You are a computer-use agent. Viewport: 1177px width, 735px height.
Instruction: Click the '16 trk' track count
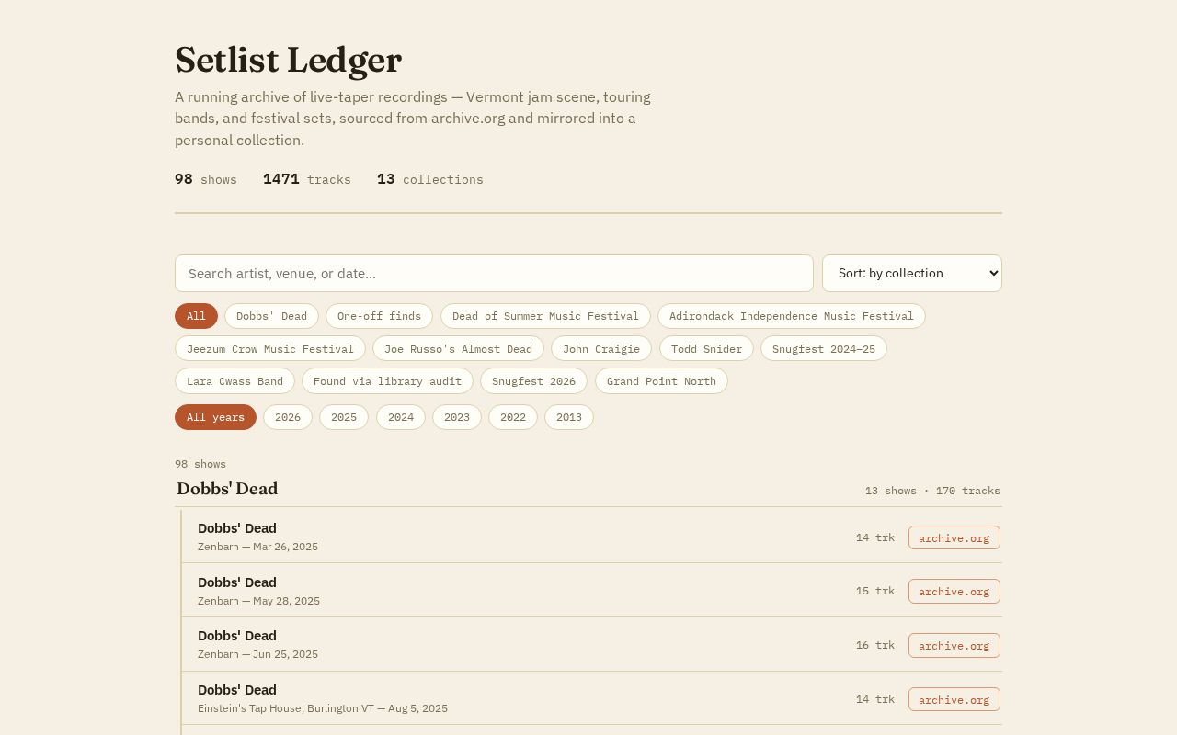875,645
